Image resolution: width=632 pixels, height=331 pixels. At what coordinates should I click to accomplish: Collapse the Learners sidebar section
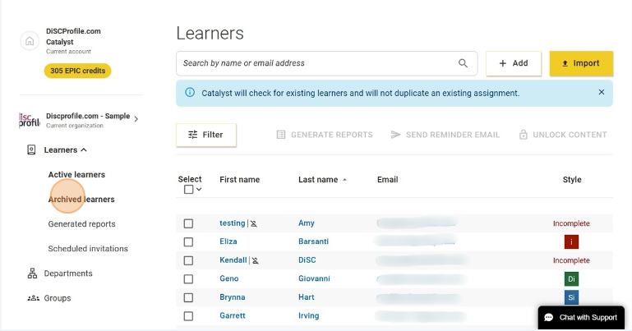(84, 149)
